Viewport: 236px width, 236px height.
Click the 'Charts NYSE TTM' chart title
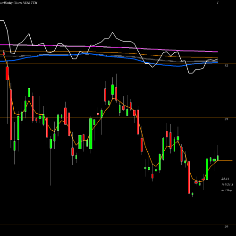tap(25, 3)
